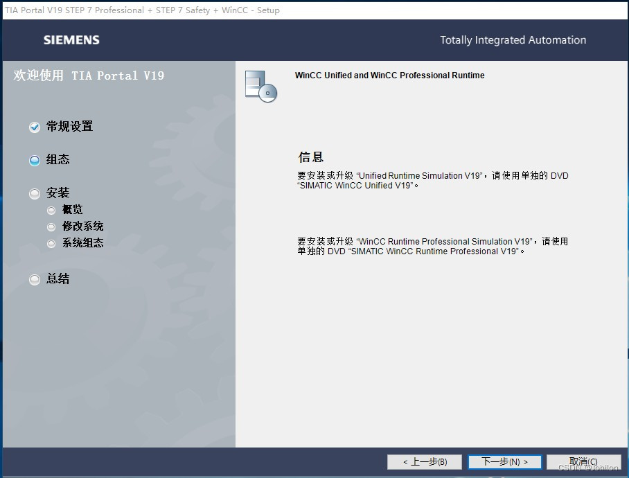Click the SIEMENS logo
This screenshot has height=478, width=629.
[71, 40]
